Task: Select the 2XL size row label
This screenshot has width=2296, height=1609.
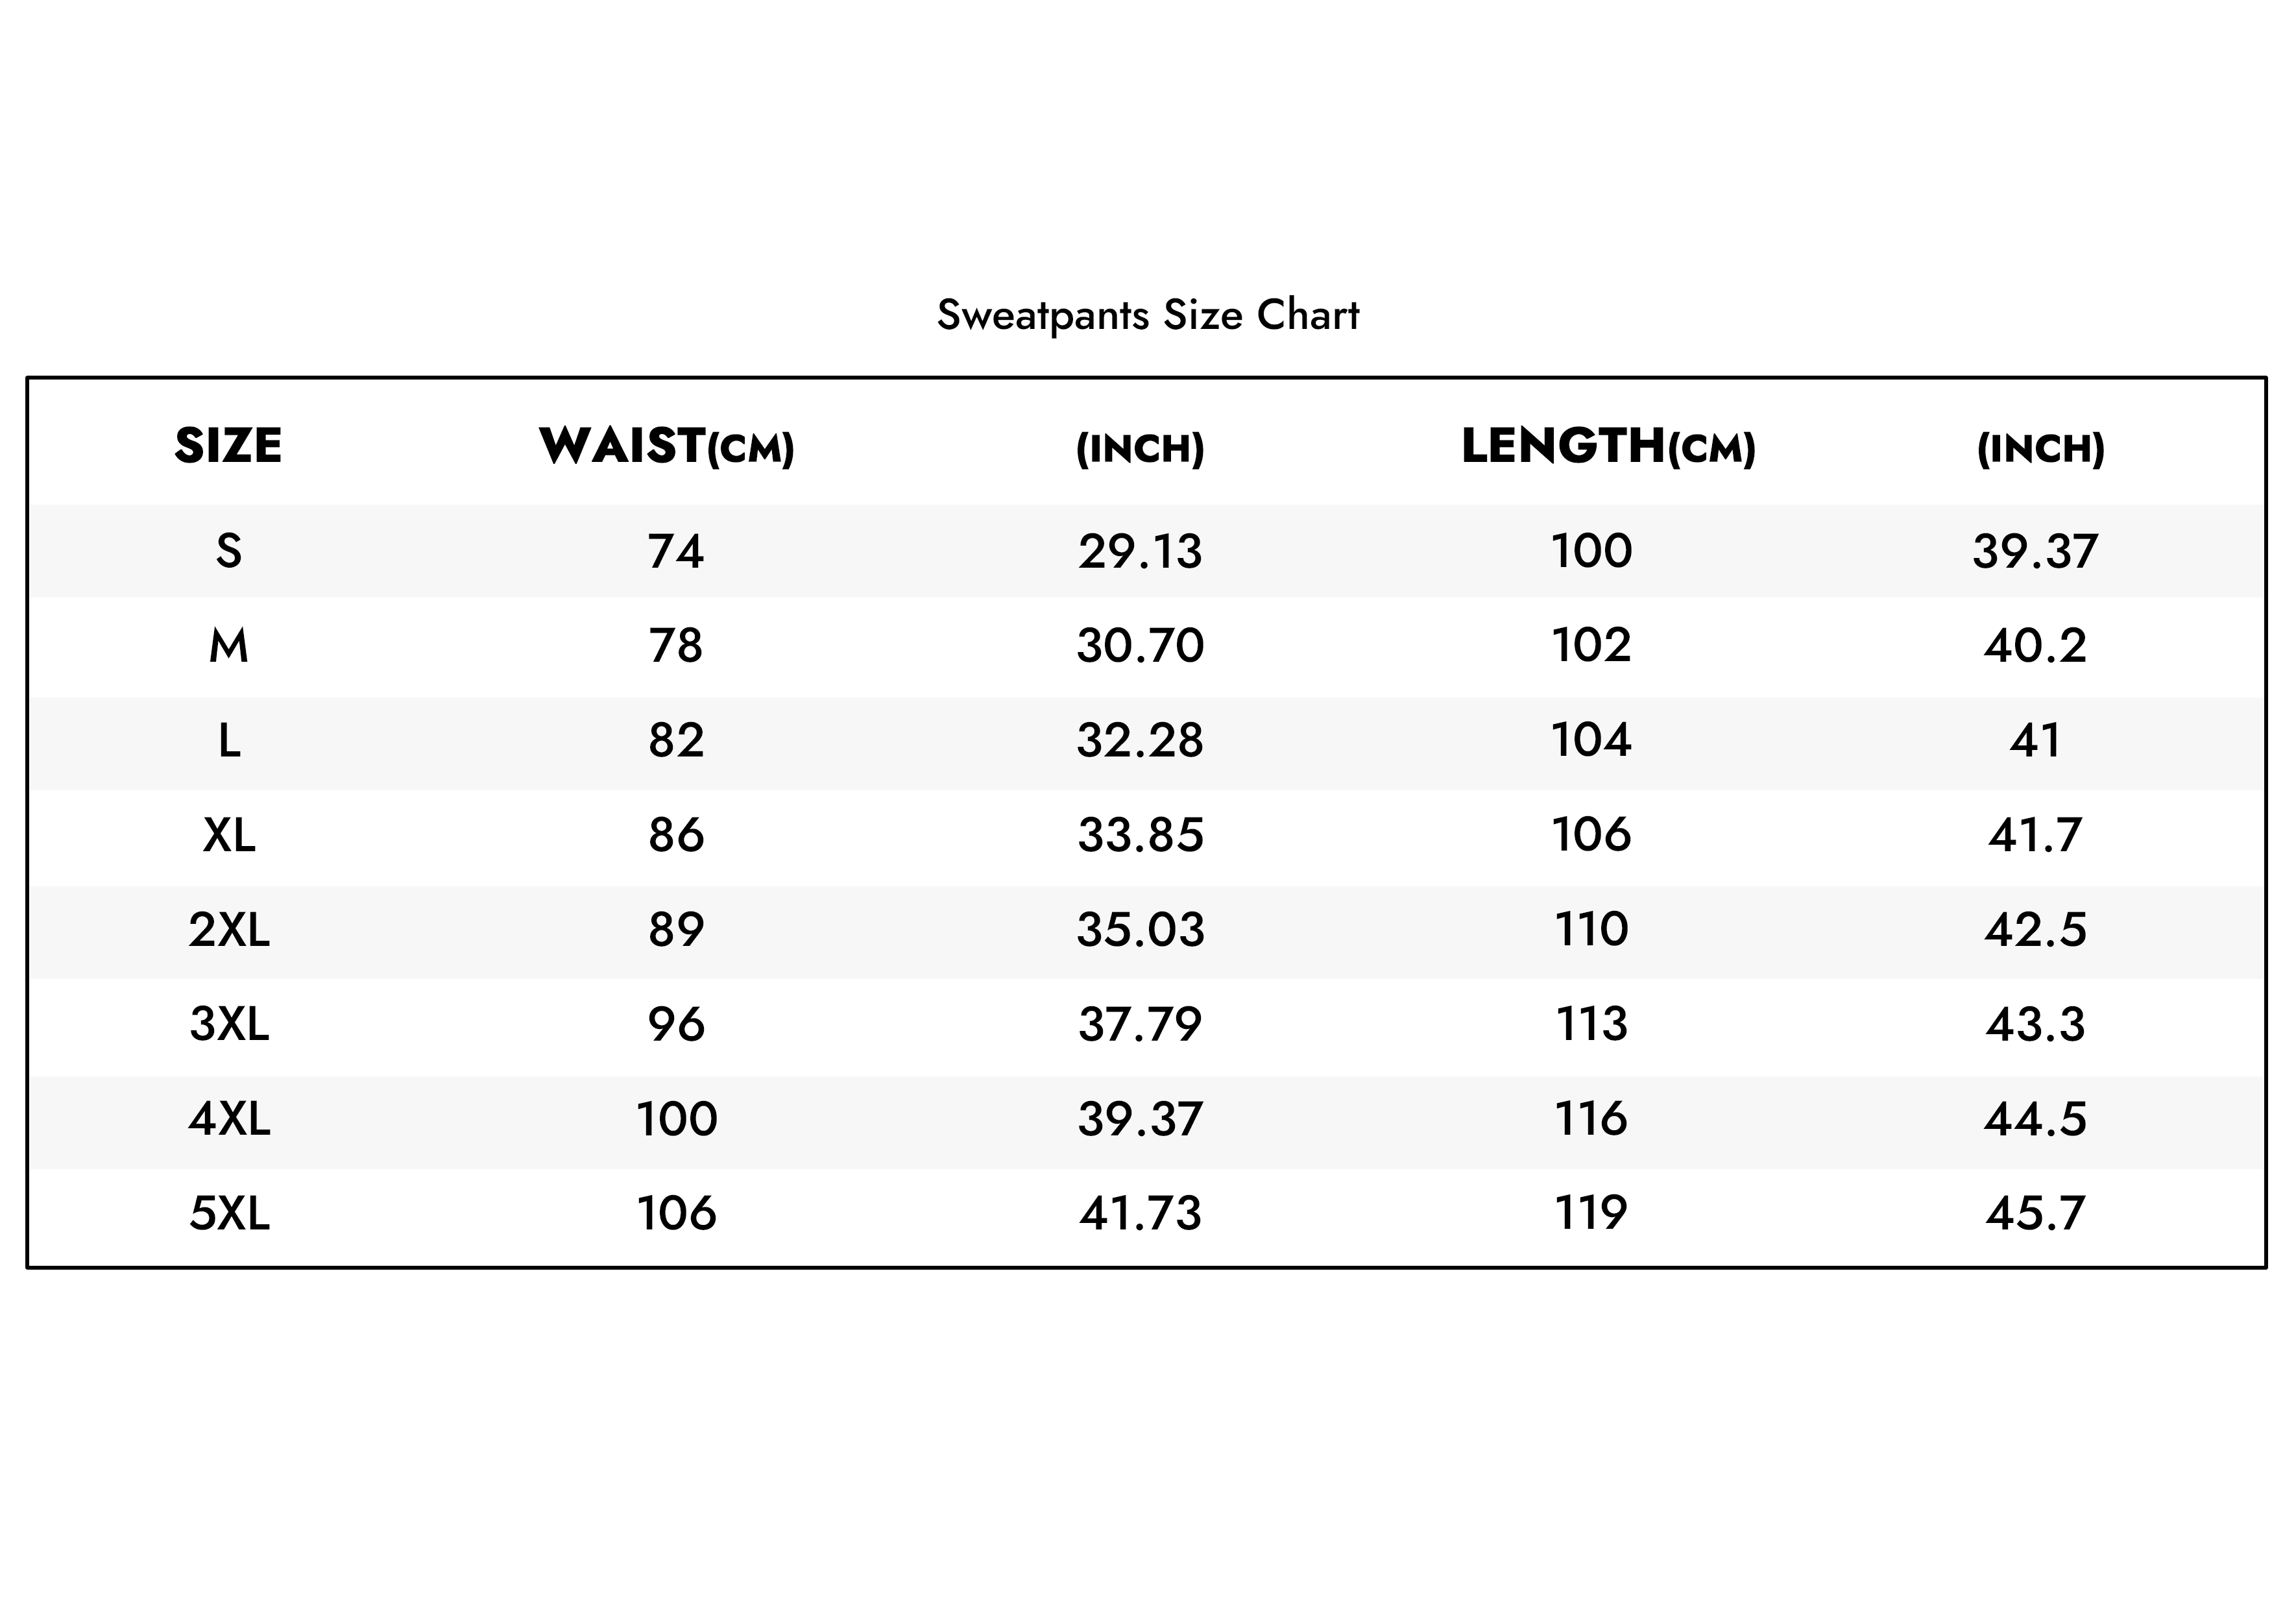Action: point(229,930)
